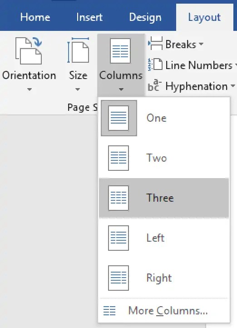Switch to the Insert tab
The width and height of the screenshot is (237, 328).
click(89, 17)
